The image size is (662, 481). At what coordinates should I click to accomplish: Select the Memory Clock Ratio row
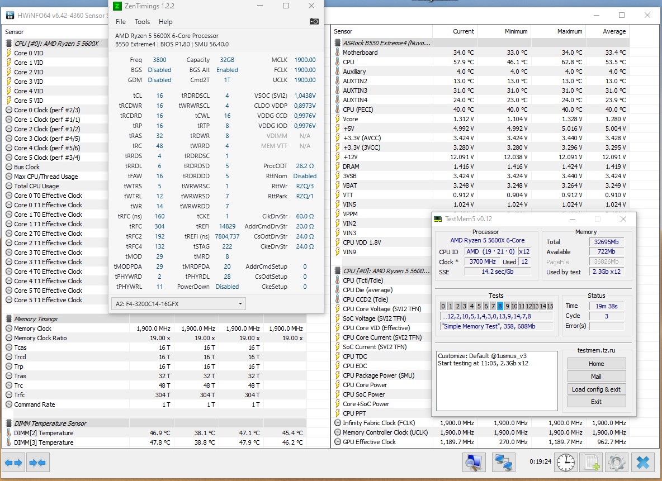tap(155, 338)
